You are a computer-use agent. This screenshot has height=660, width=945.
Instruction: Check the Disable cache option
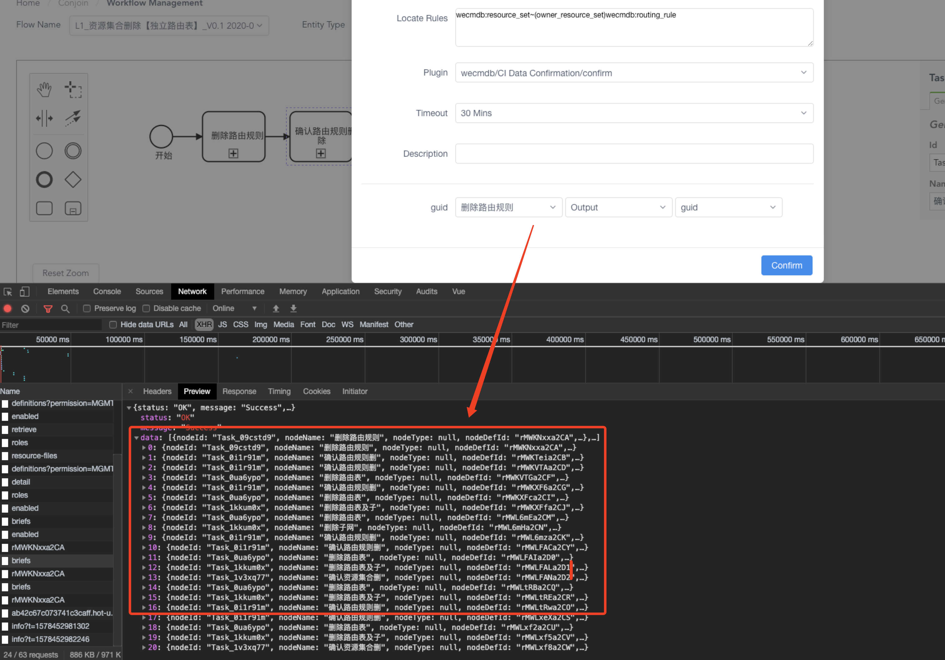pyautogui.click(x=146, y=308)
